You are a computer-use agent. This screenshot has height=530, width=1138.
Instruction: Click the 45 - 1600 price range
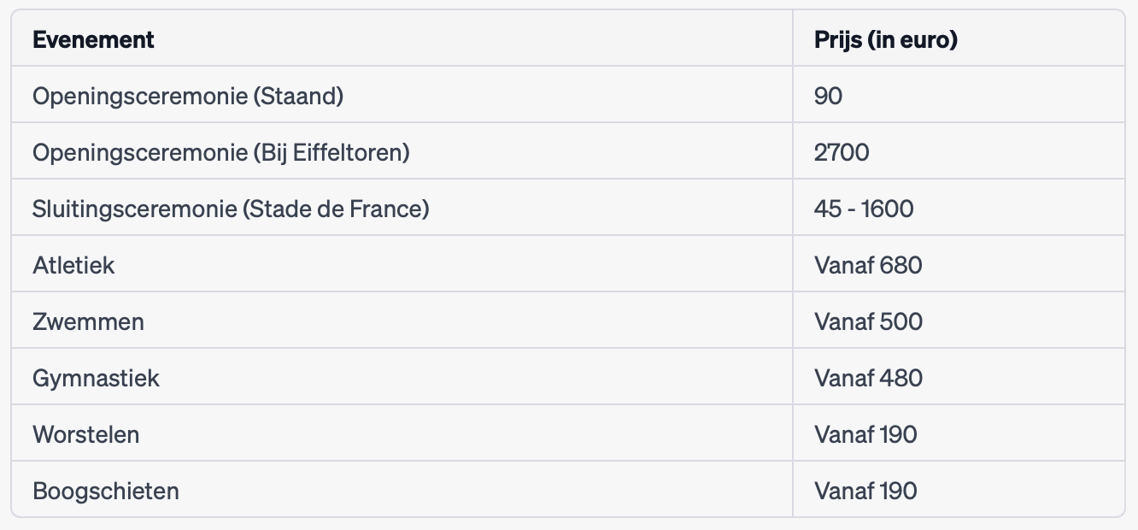(864, 209)
